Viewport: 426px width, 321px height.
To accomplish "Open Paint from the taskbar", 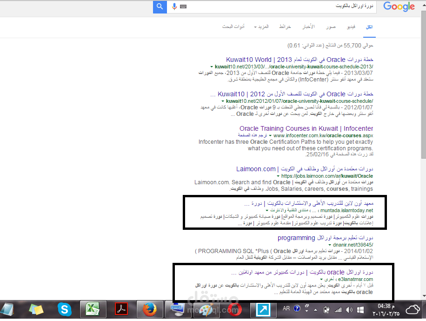I will (206, 310).
